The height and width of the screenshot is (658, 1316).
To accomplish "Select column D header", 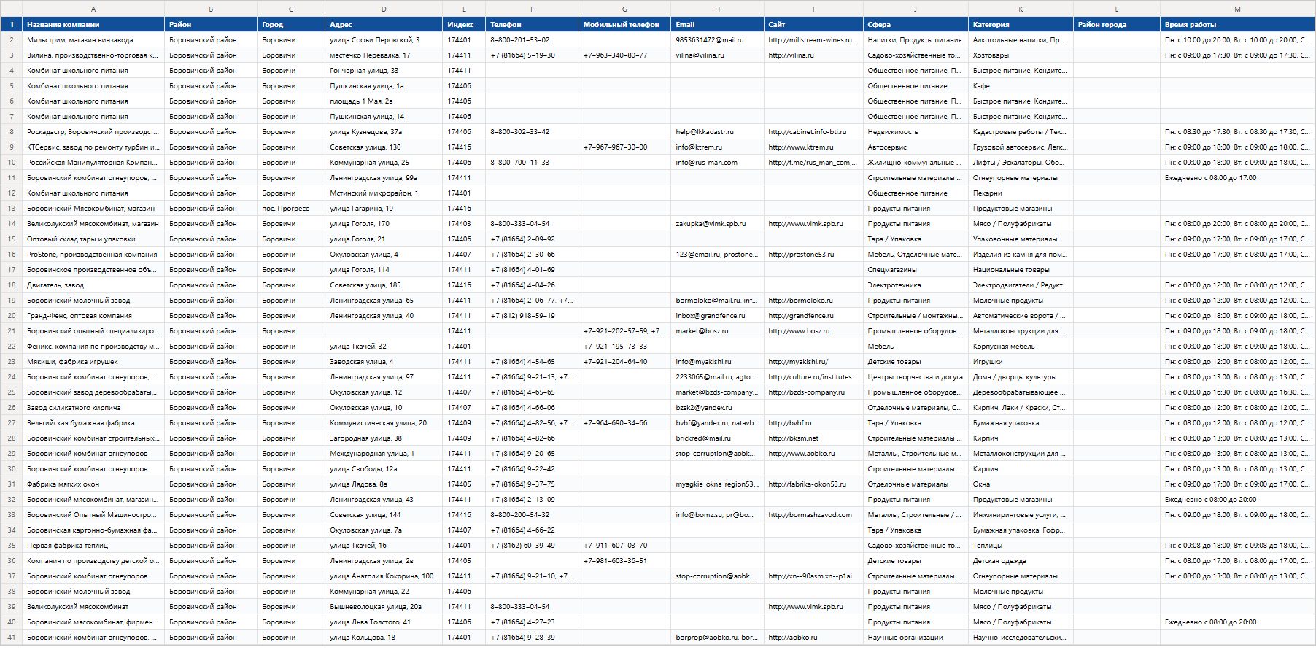I will click(384, 9).
